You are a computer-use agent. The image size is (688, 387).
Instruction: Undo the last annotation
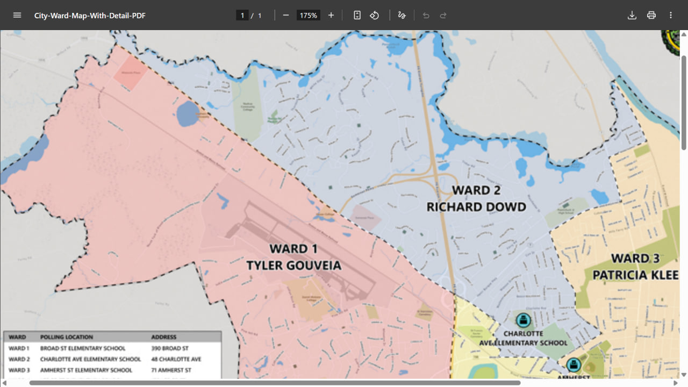[x=425, y=15]
